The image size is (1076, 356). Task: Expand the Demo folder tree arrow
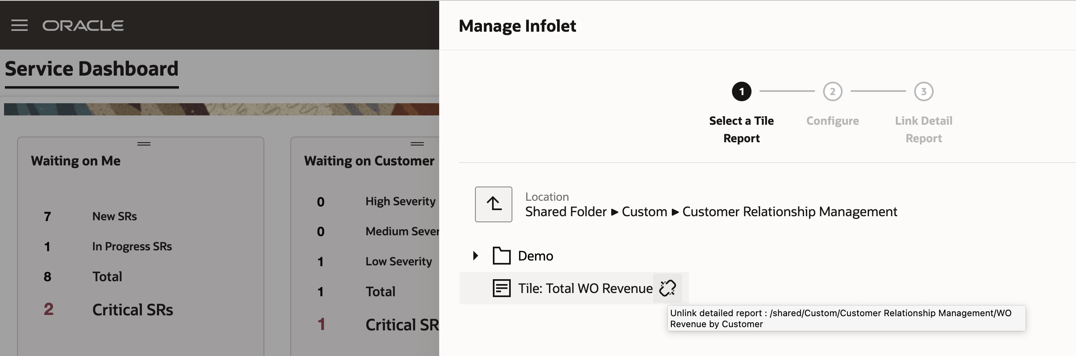(475, 256)
